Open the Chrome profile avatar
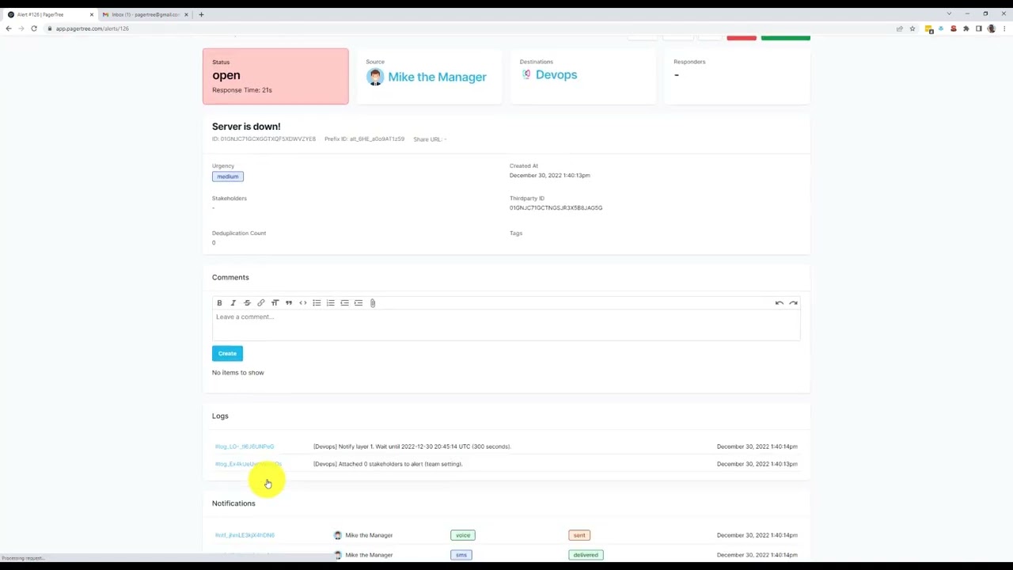This screenshot has width=1013, height=570. pos(991,28)
